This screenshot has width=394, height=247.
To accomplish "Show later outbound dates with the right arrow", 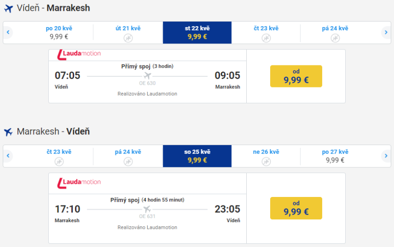I will pyautogui.click(x=386, y=32).
